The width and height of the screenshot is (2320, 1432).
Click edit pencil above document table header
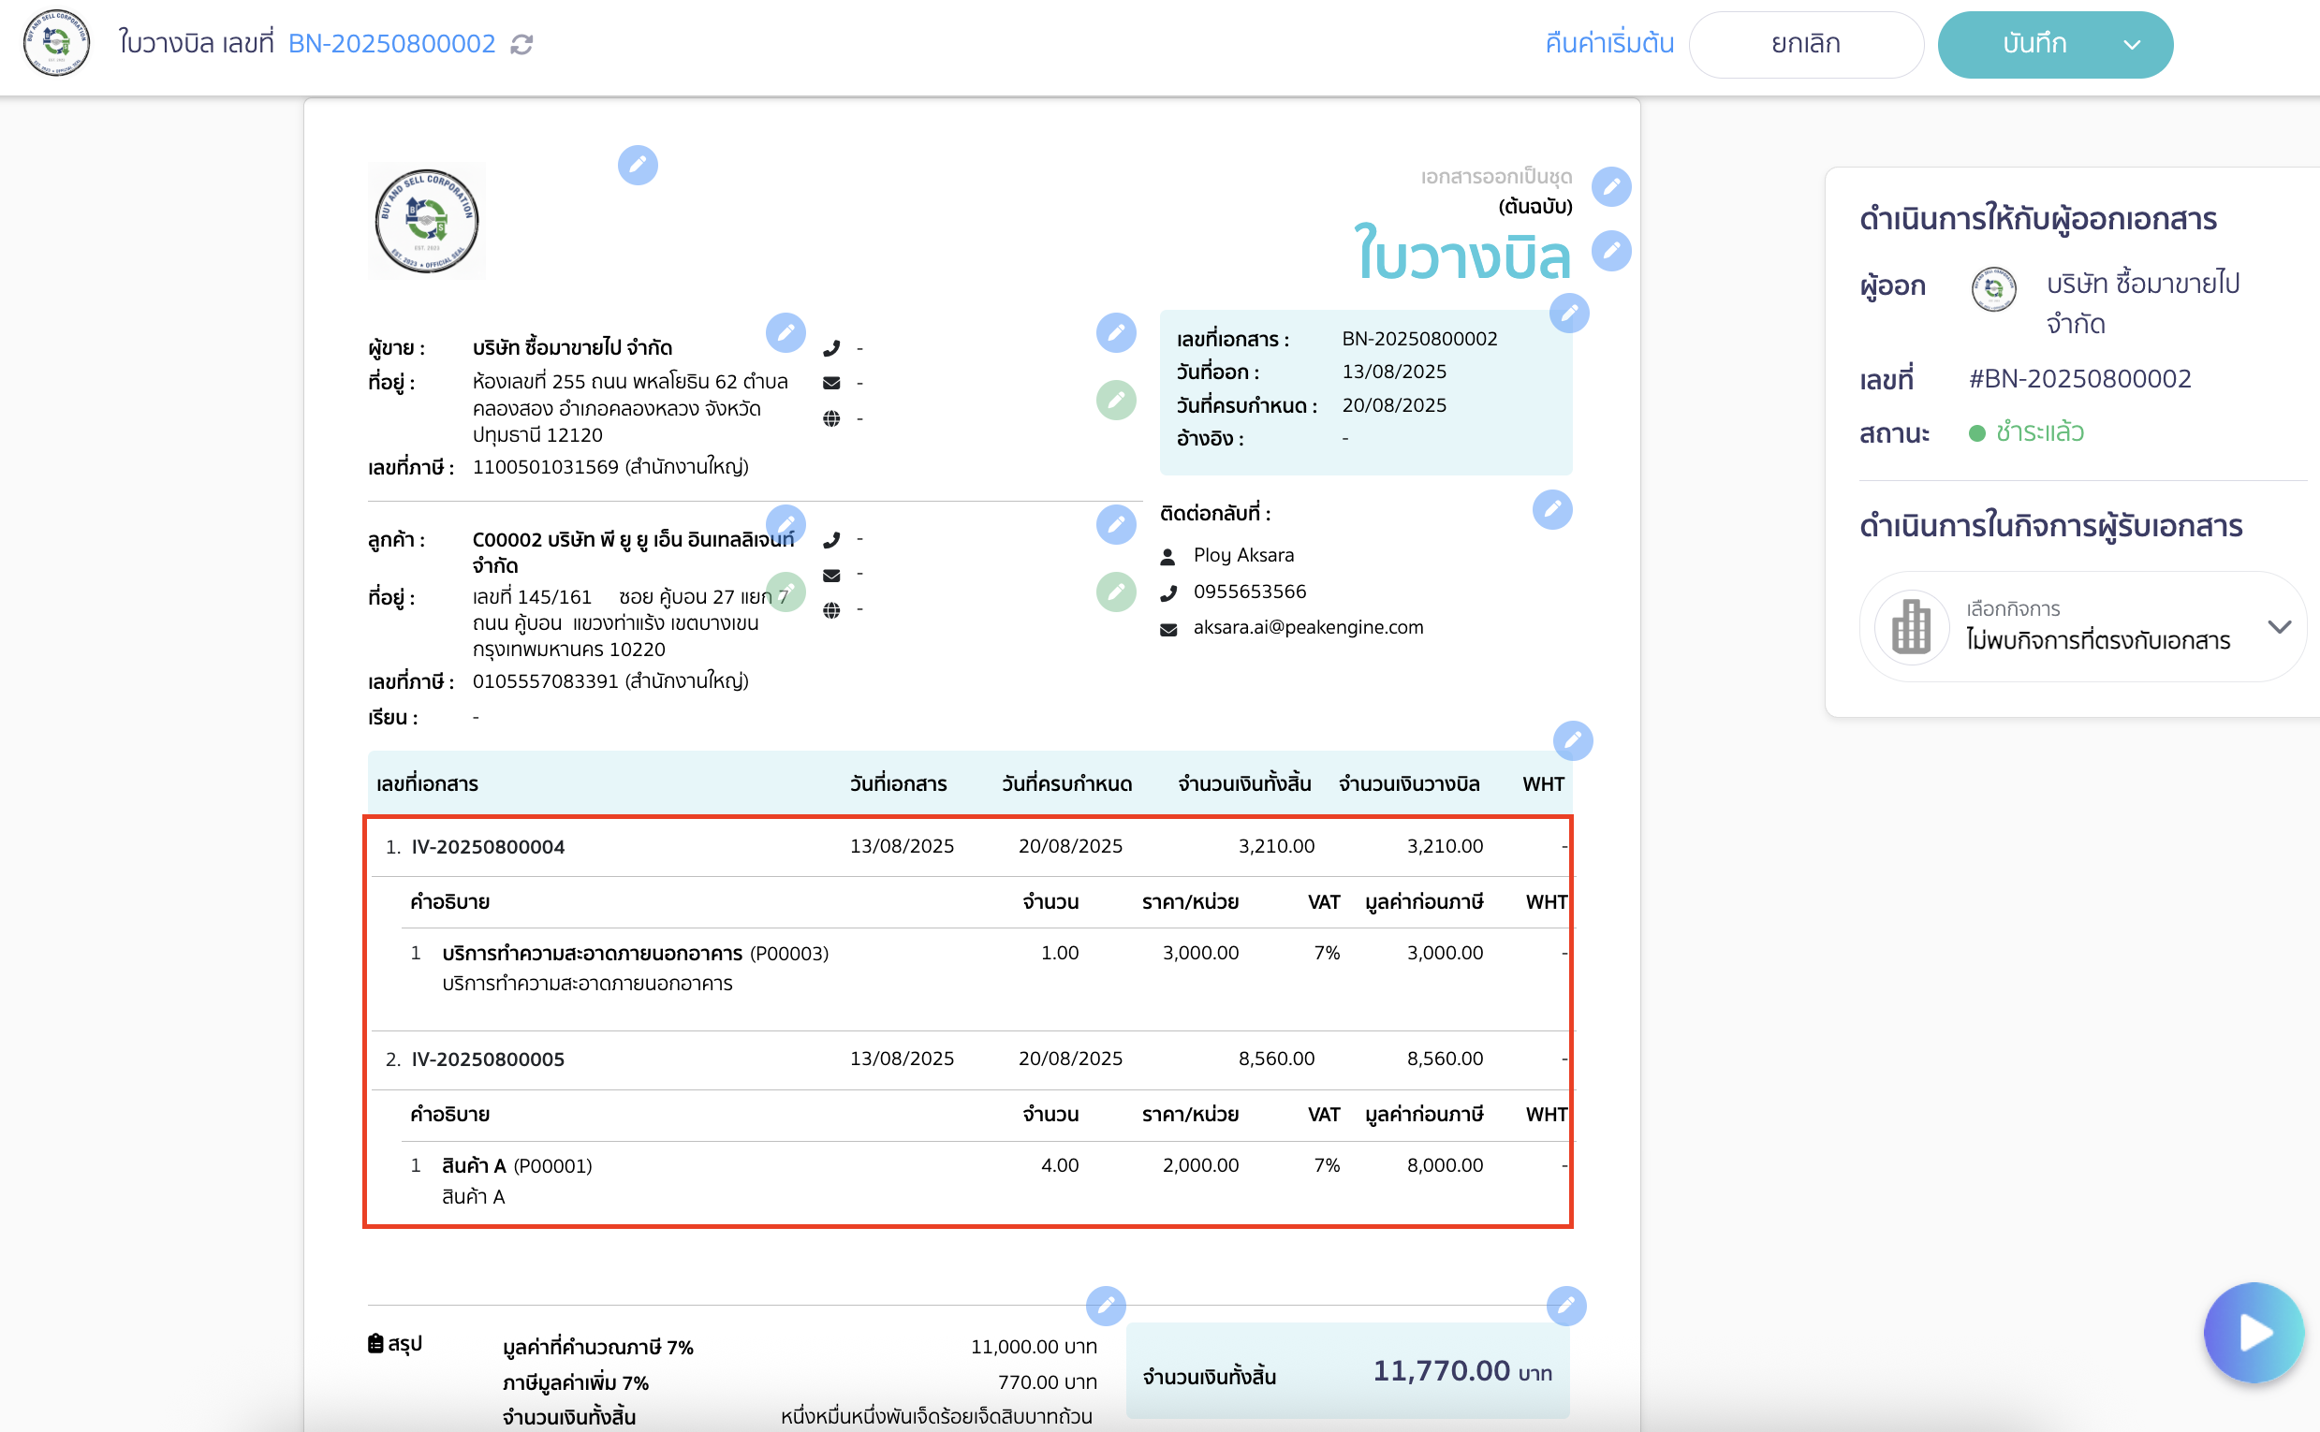tap(1573, 740)
